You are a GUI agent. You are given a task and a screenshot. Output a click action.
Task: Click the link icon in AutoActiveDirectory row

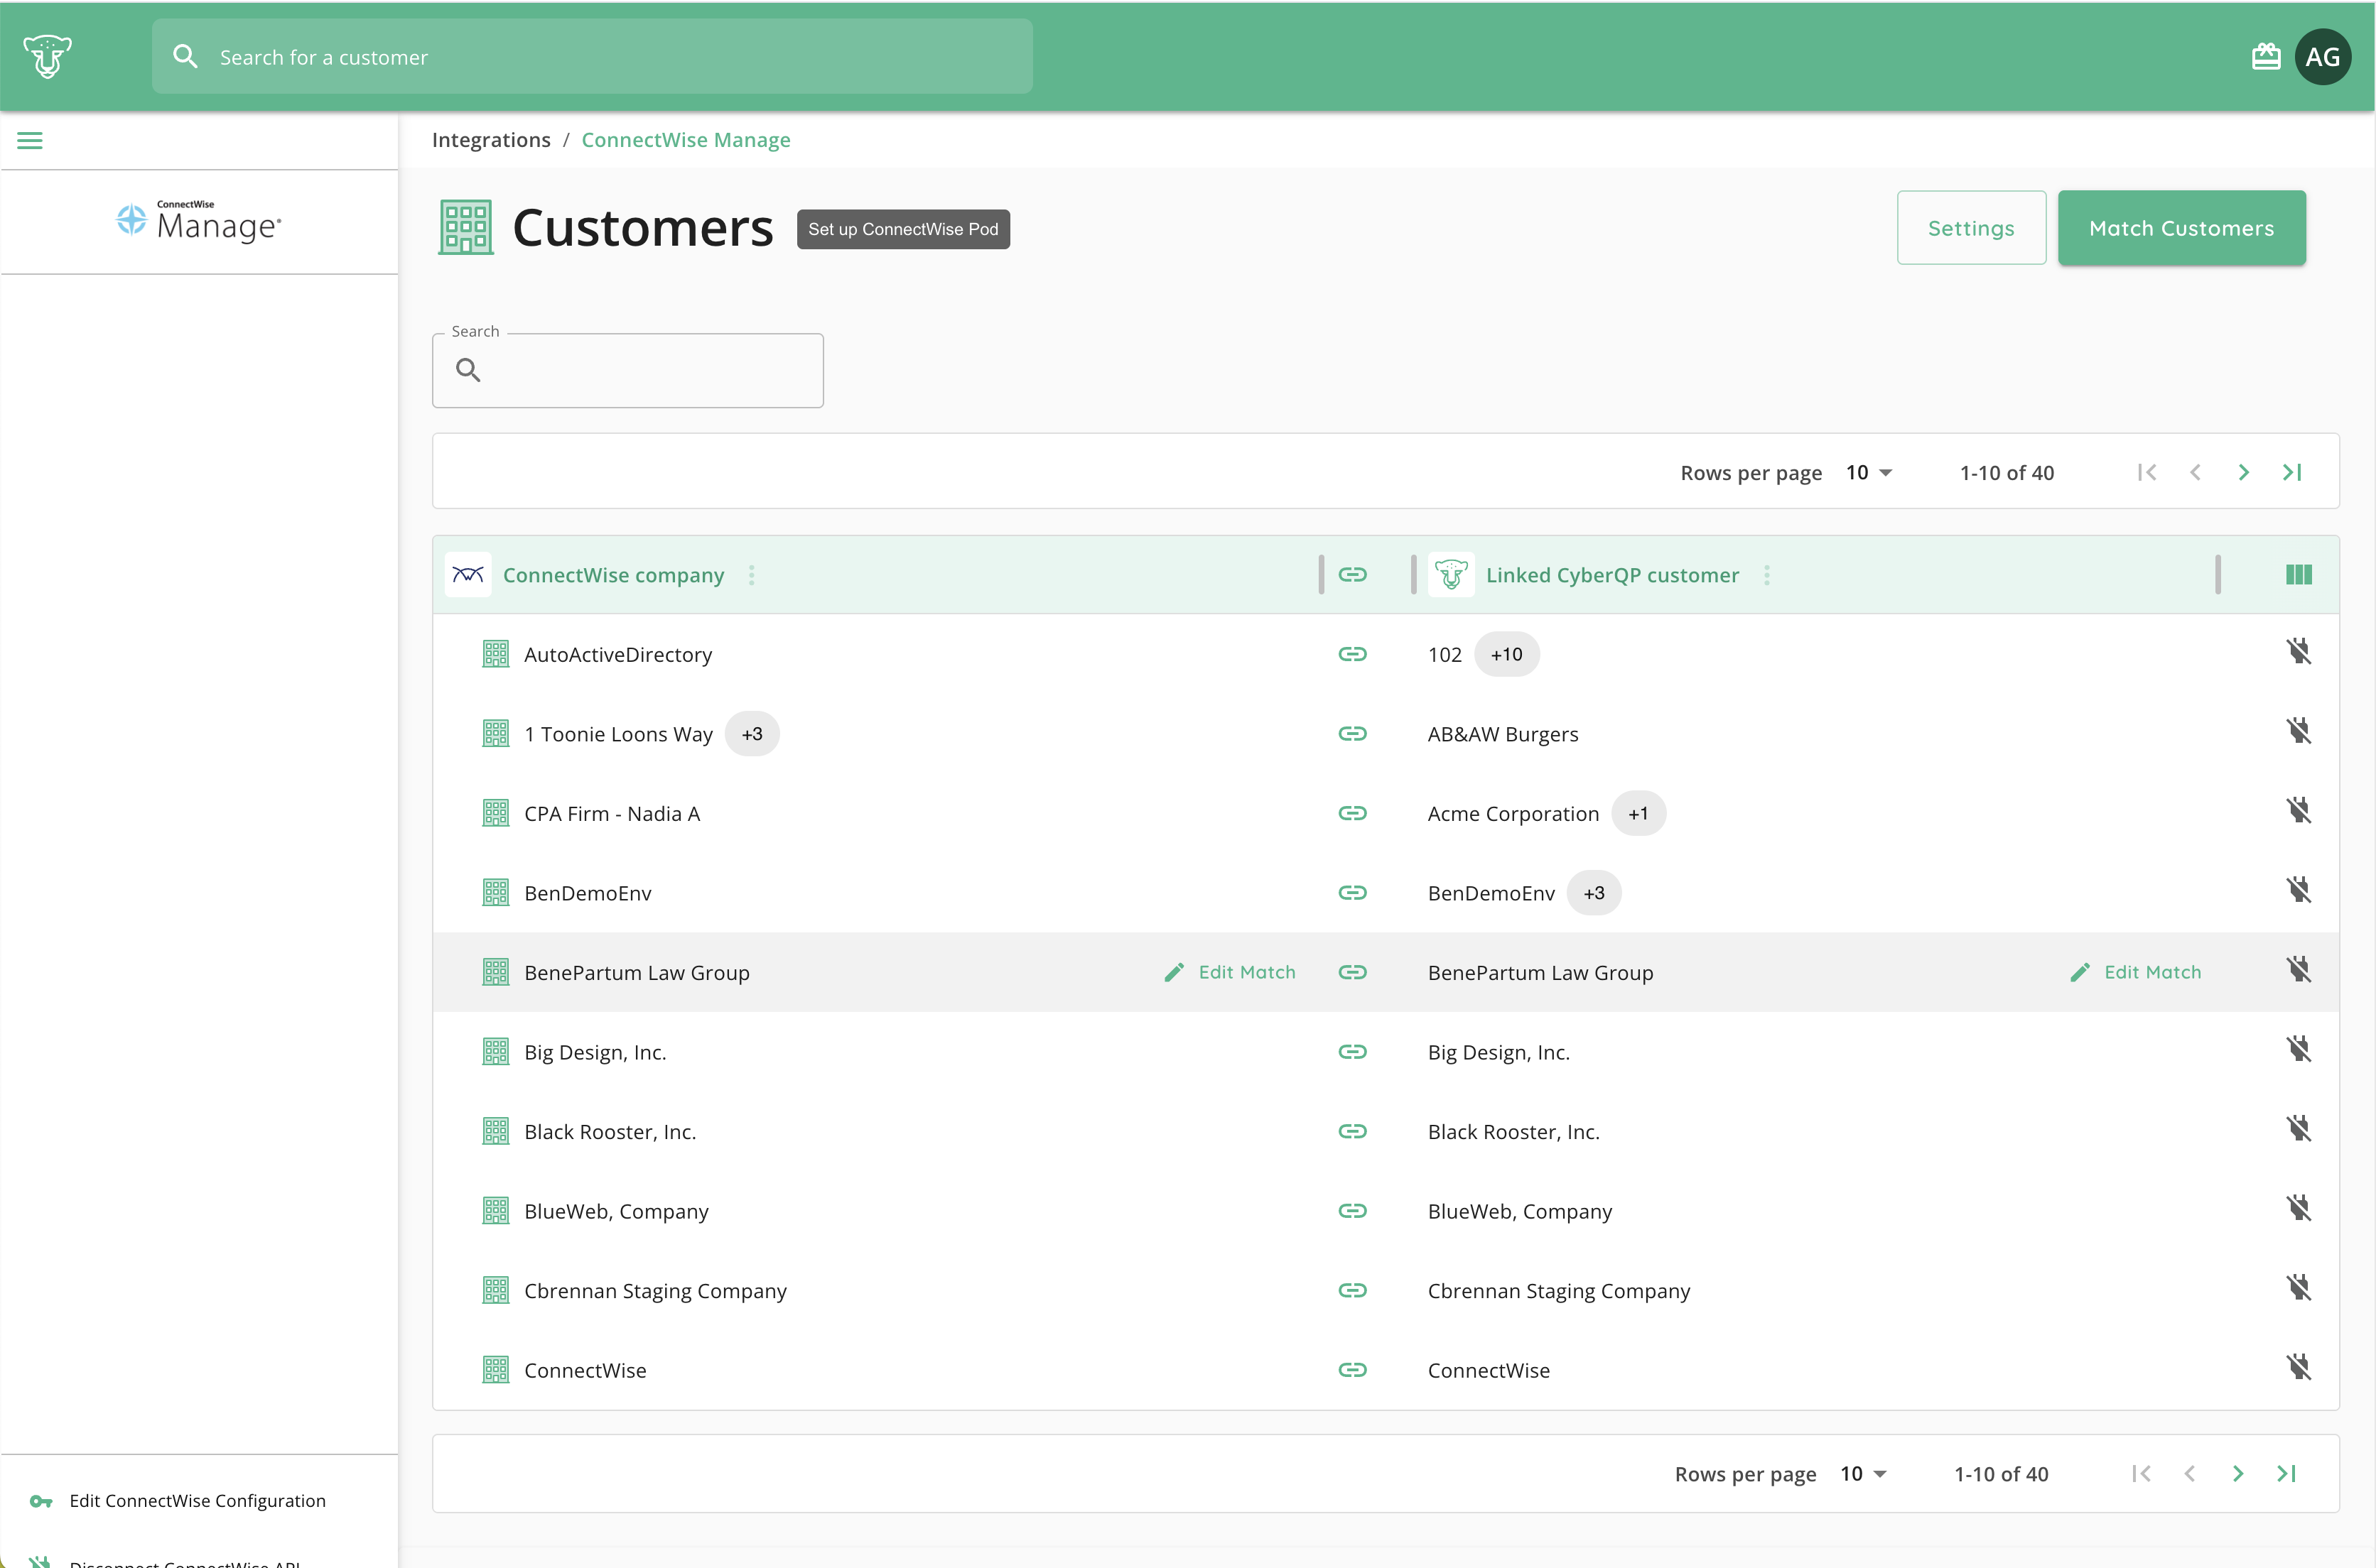click(x=1353, y=654)
